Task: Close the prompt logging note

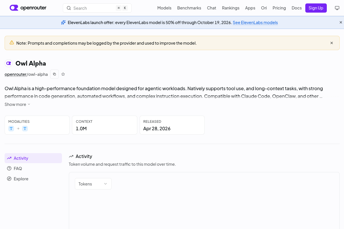Action: pos(332,43)
